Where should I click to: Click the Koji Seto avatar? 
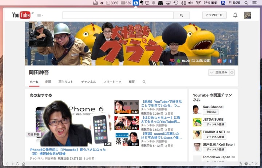[197, 147]
